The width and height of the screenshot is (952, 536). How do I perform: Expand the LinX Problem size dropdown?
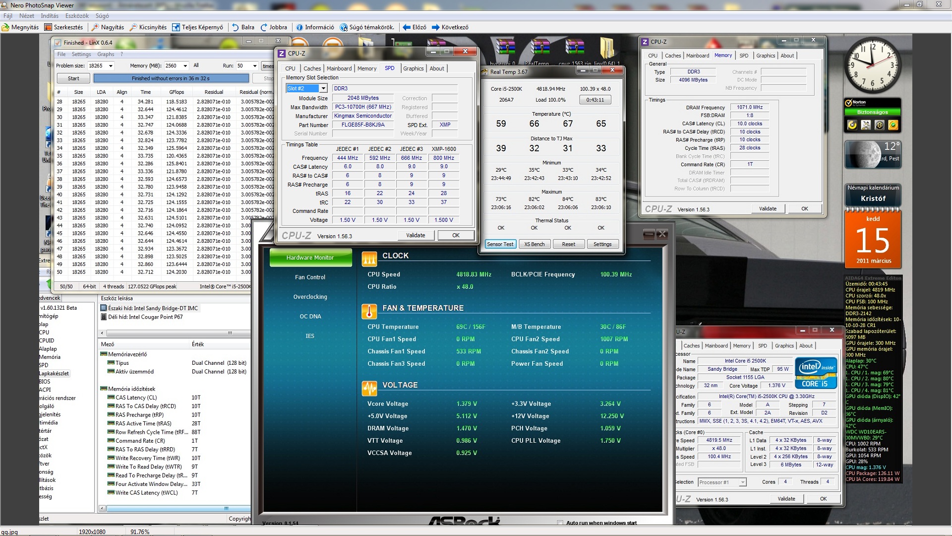point(111,66)
